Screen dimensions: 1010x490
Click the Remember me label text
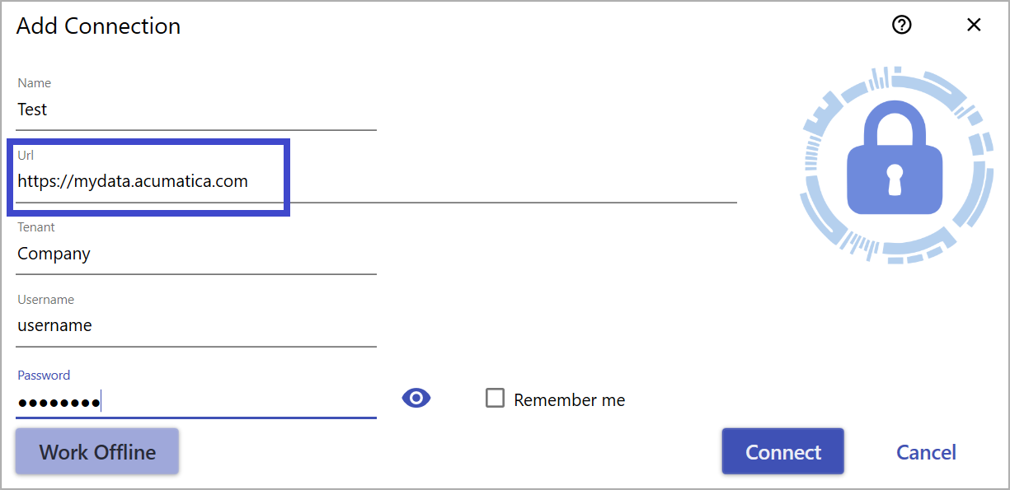pos(570,400)
